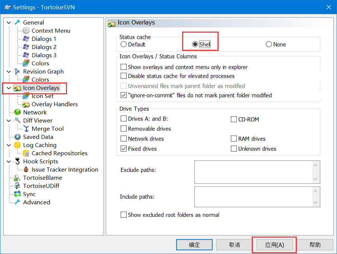337x254 pixels.
Task: Click the TortoiseSVN title bar turtle icon
Action: tap(7, 7)
